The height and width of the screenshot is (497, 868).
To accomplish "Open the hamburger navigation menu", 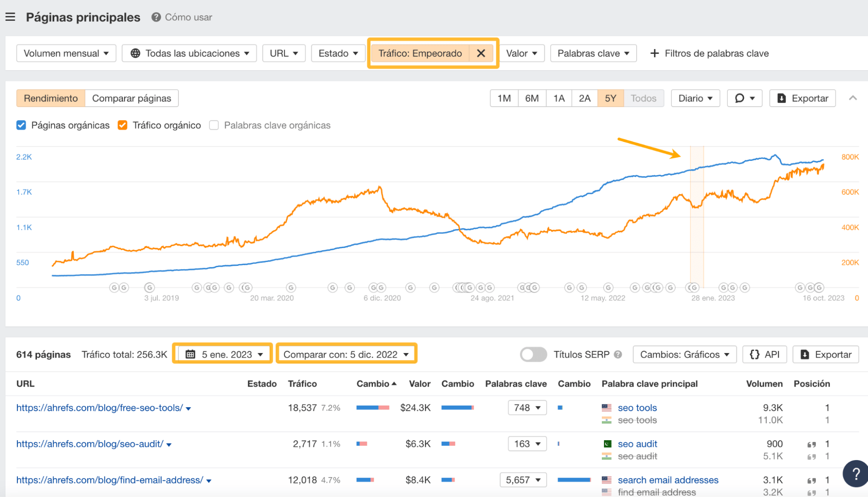I will [10, 16].
